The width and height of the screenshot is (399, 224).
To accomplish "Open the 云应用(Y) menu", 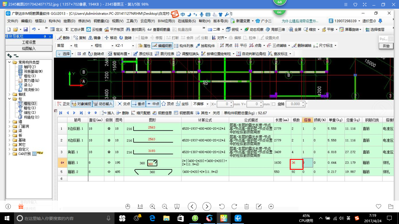I will [x=148, y=21].
